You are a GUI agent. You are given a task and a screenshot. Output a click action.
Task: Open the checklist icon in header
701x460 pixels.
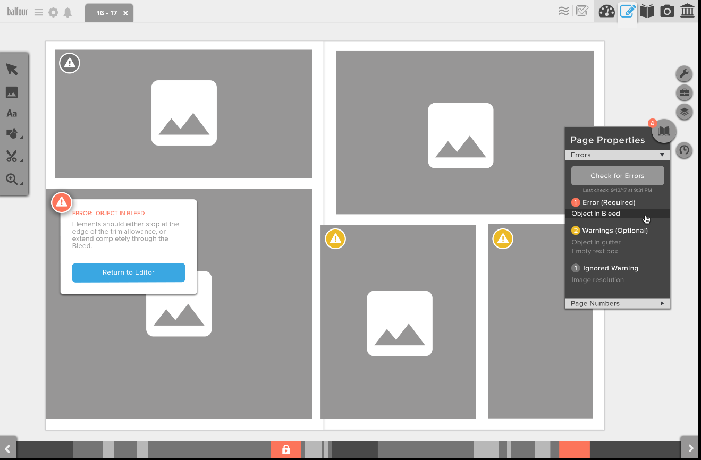(x=582, y=11)
